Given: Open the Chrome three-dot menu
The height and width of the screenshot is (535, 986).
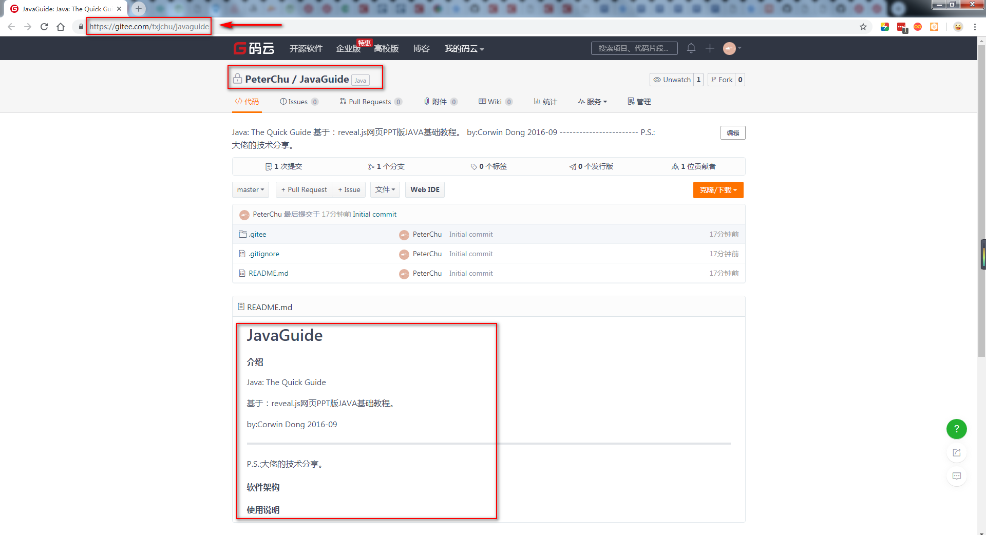Looking at the screenshot, I should [975, 27].
